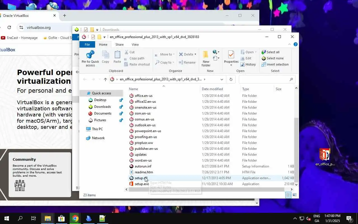Click Paste shortcut in ribbon
358x224 pixels.
(x=137, y=64)
